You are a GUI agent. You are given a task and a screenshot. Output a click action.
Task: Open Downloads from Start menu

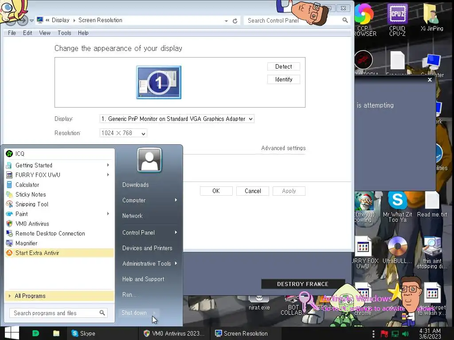tap(136, 185)
